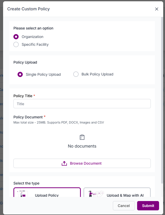Click the Upload Policy illustration icon
This screenshot has height=215, width=165.
[23, 194]
